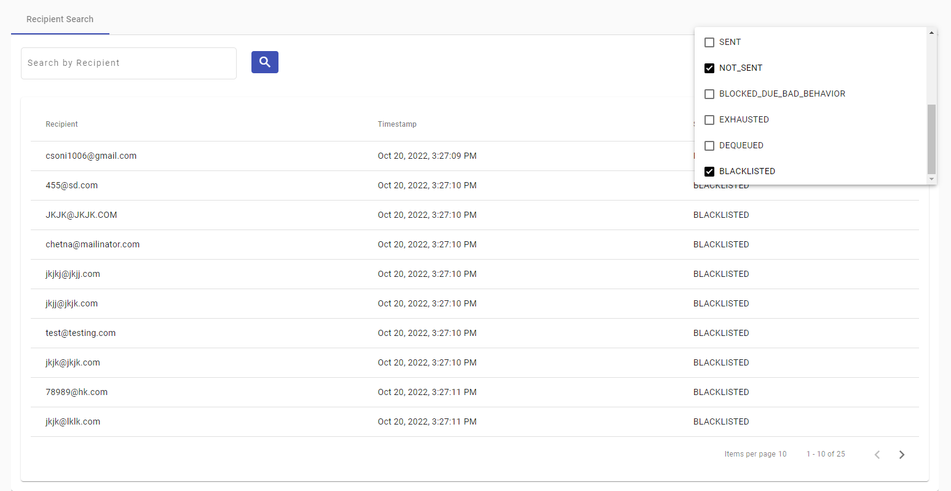Click the 1 - 10 of 25 range label
Screen dimensions: 951x491
pyautogui.click(x=826, y=454)
